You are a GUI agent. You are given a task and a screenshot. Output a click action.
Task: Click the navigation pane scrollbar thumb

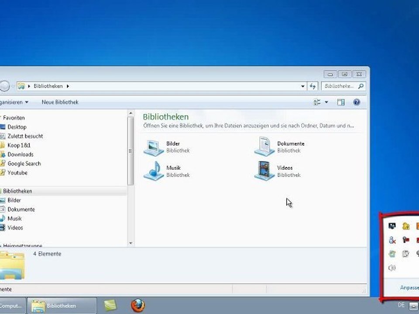pyautogui.click(x=131, y=151)
